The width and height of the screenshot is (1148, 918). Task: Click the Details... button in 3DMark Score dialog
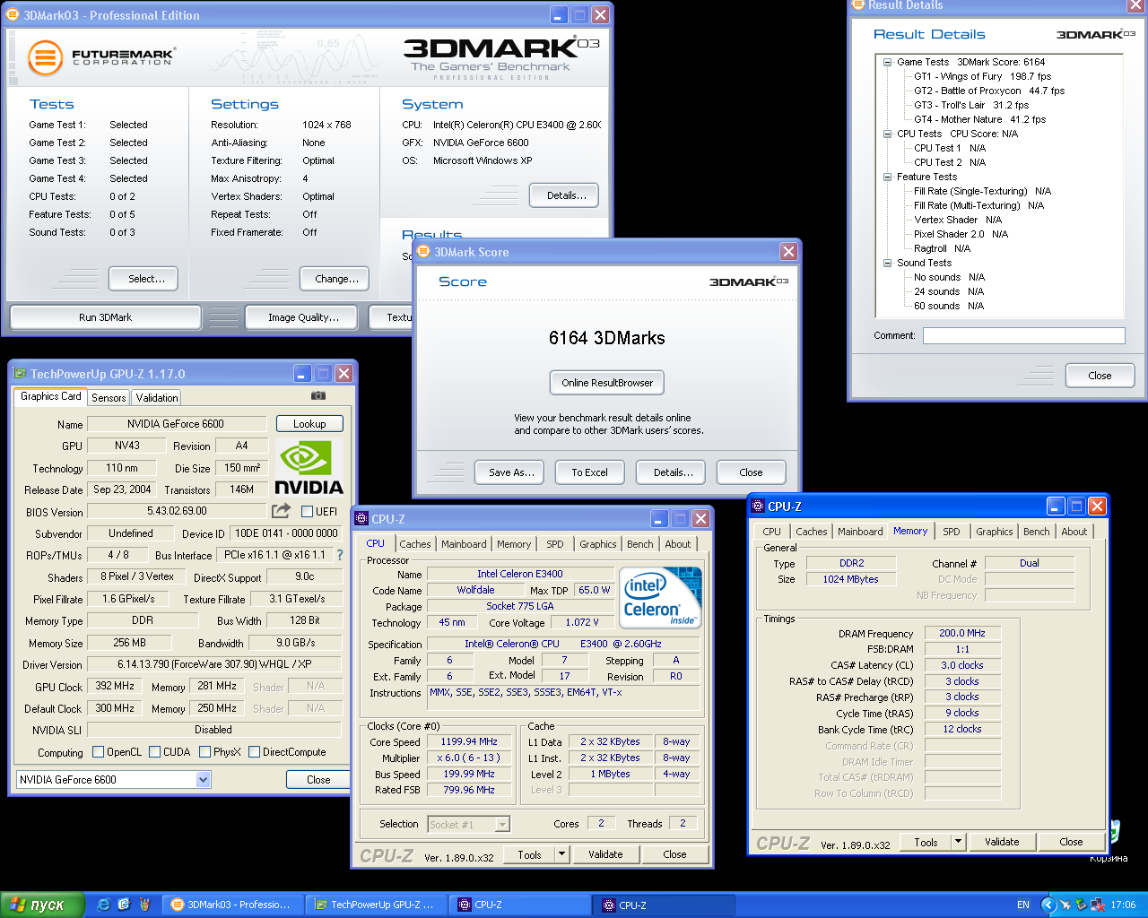(673, 472)
